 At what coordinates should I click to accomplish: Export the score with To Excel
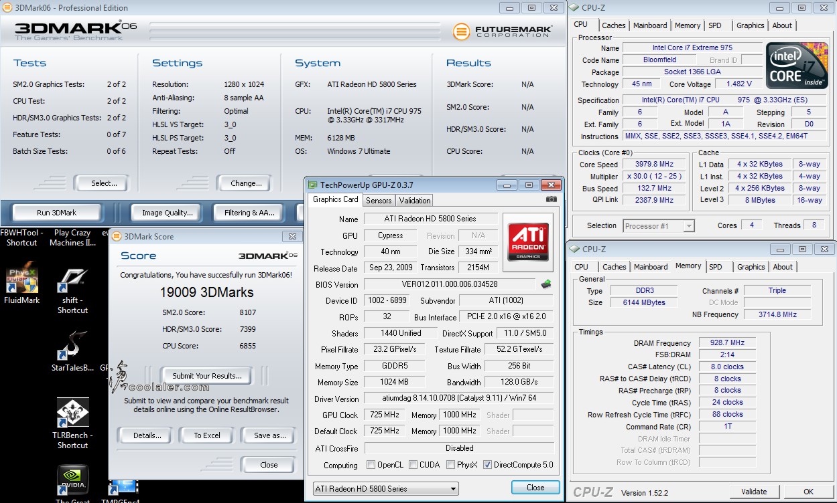click(207, 435)
